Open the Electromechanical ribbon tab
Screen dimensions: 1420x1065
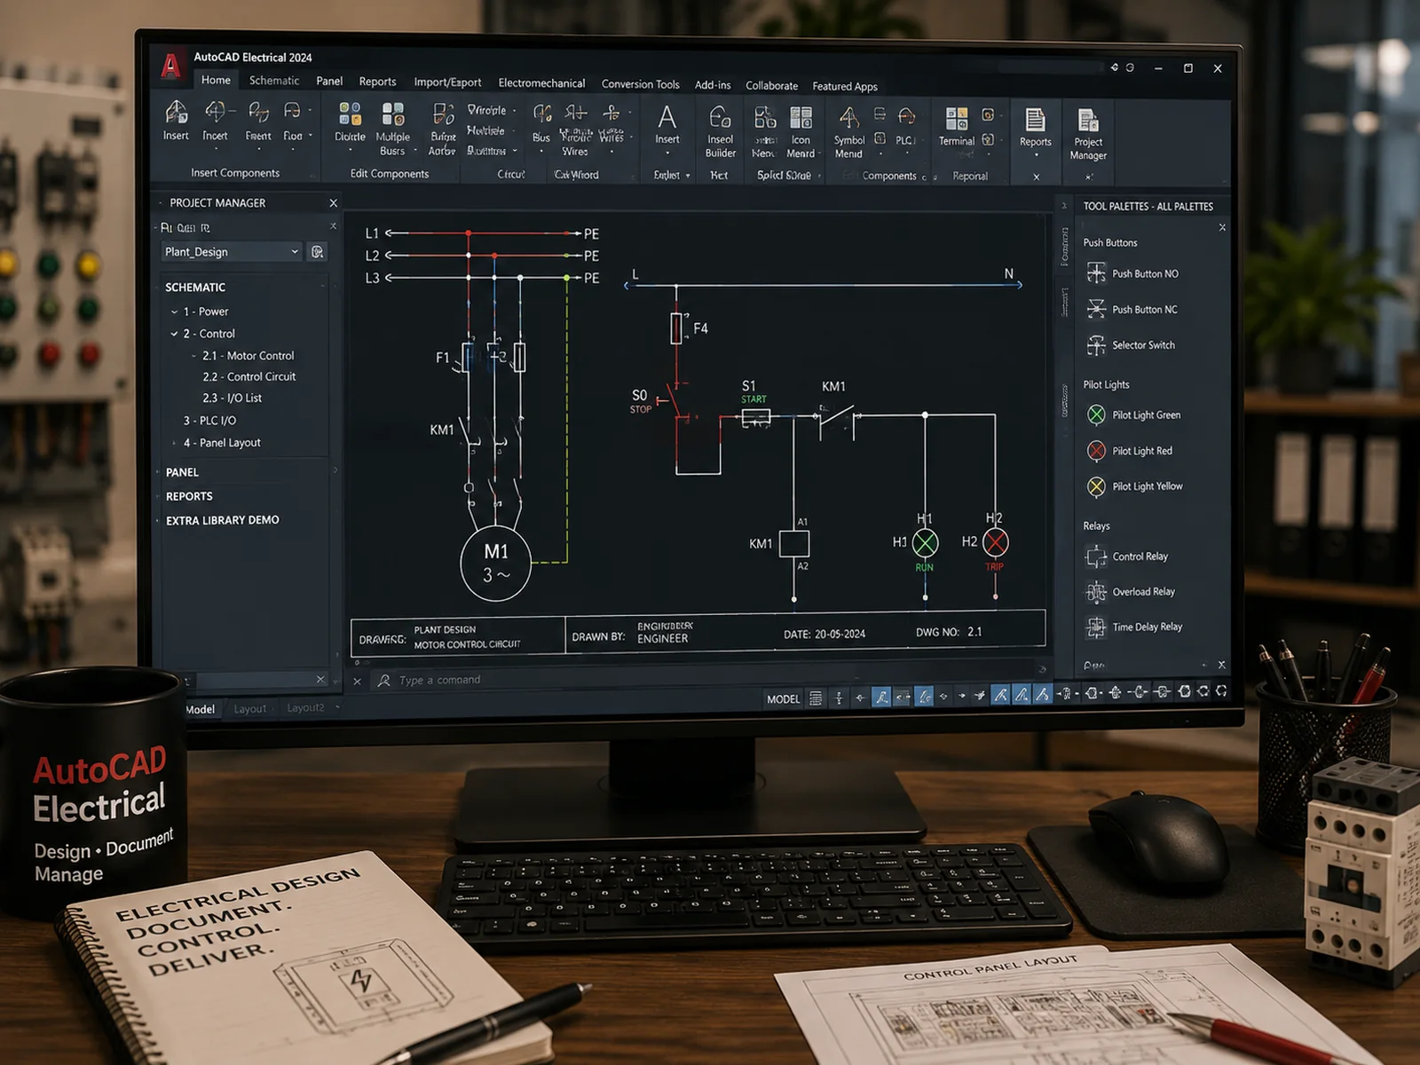(541, 83)
